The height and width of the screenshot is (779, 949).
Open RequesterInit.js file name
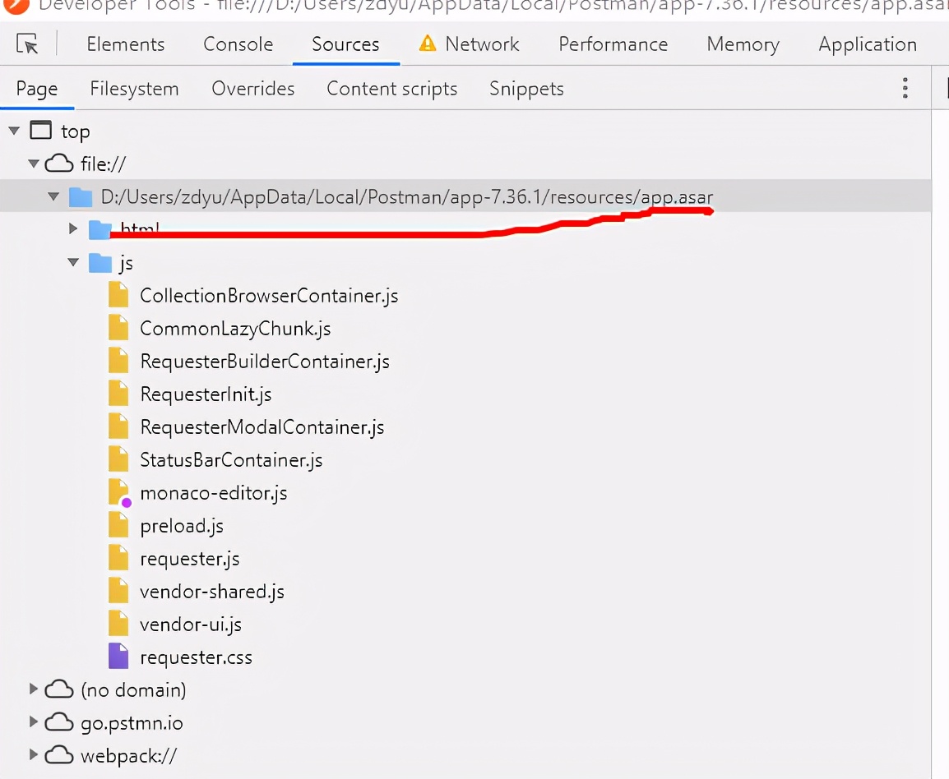(206, 394)
